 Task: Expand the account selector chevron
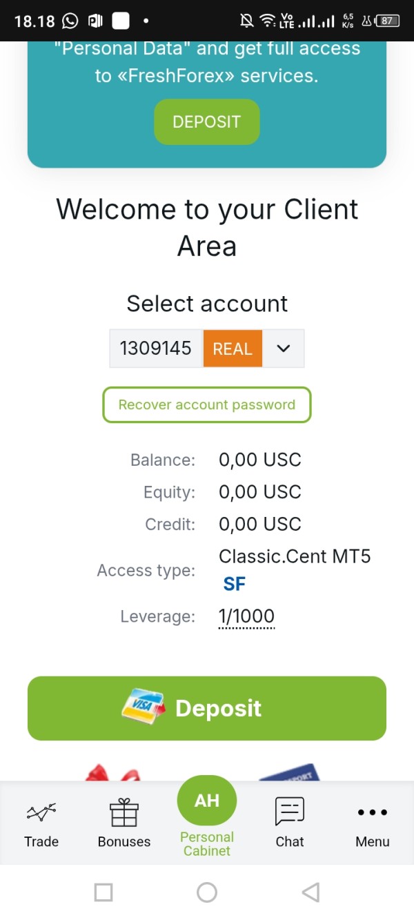[x=283, y=349]
